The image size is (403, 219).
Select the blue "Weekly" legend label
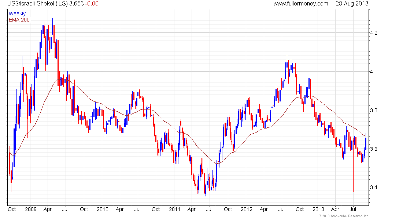click(x=17, y=14)
